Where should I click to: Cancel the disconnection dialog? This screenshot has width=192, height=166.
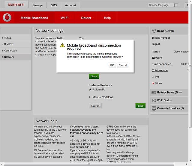point(123,65)
